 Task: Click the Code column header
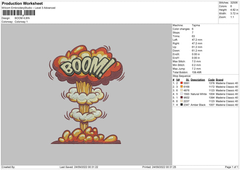pos(211,79)
